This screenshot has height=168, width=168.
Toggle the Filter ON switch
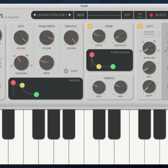pyautogui.click(x=90, y=26)
